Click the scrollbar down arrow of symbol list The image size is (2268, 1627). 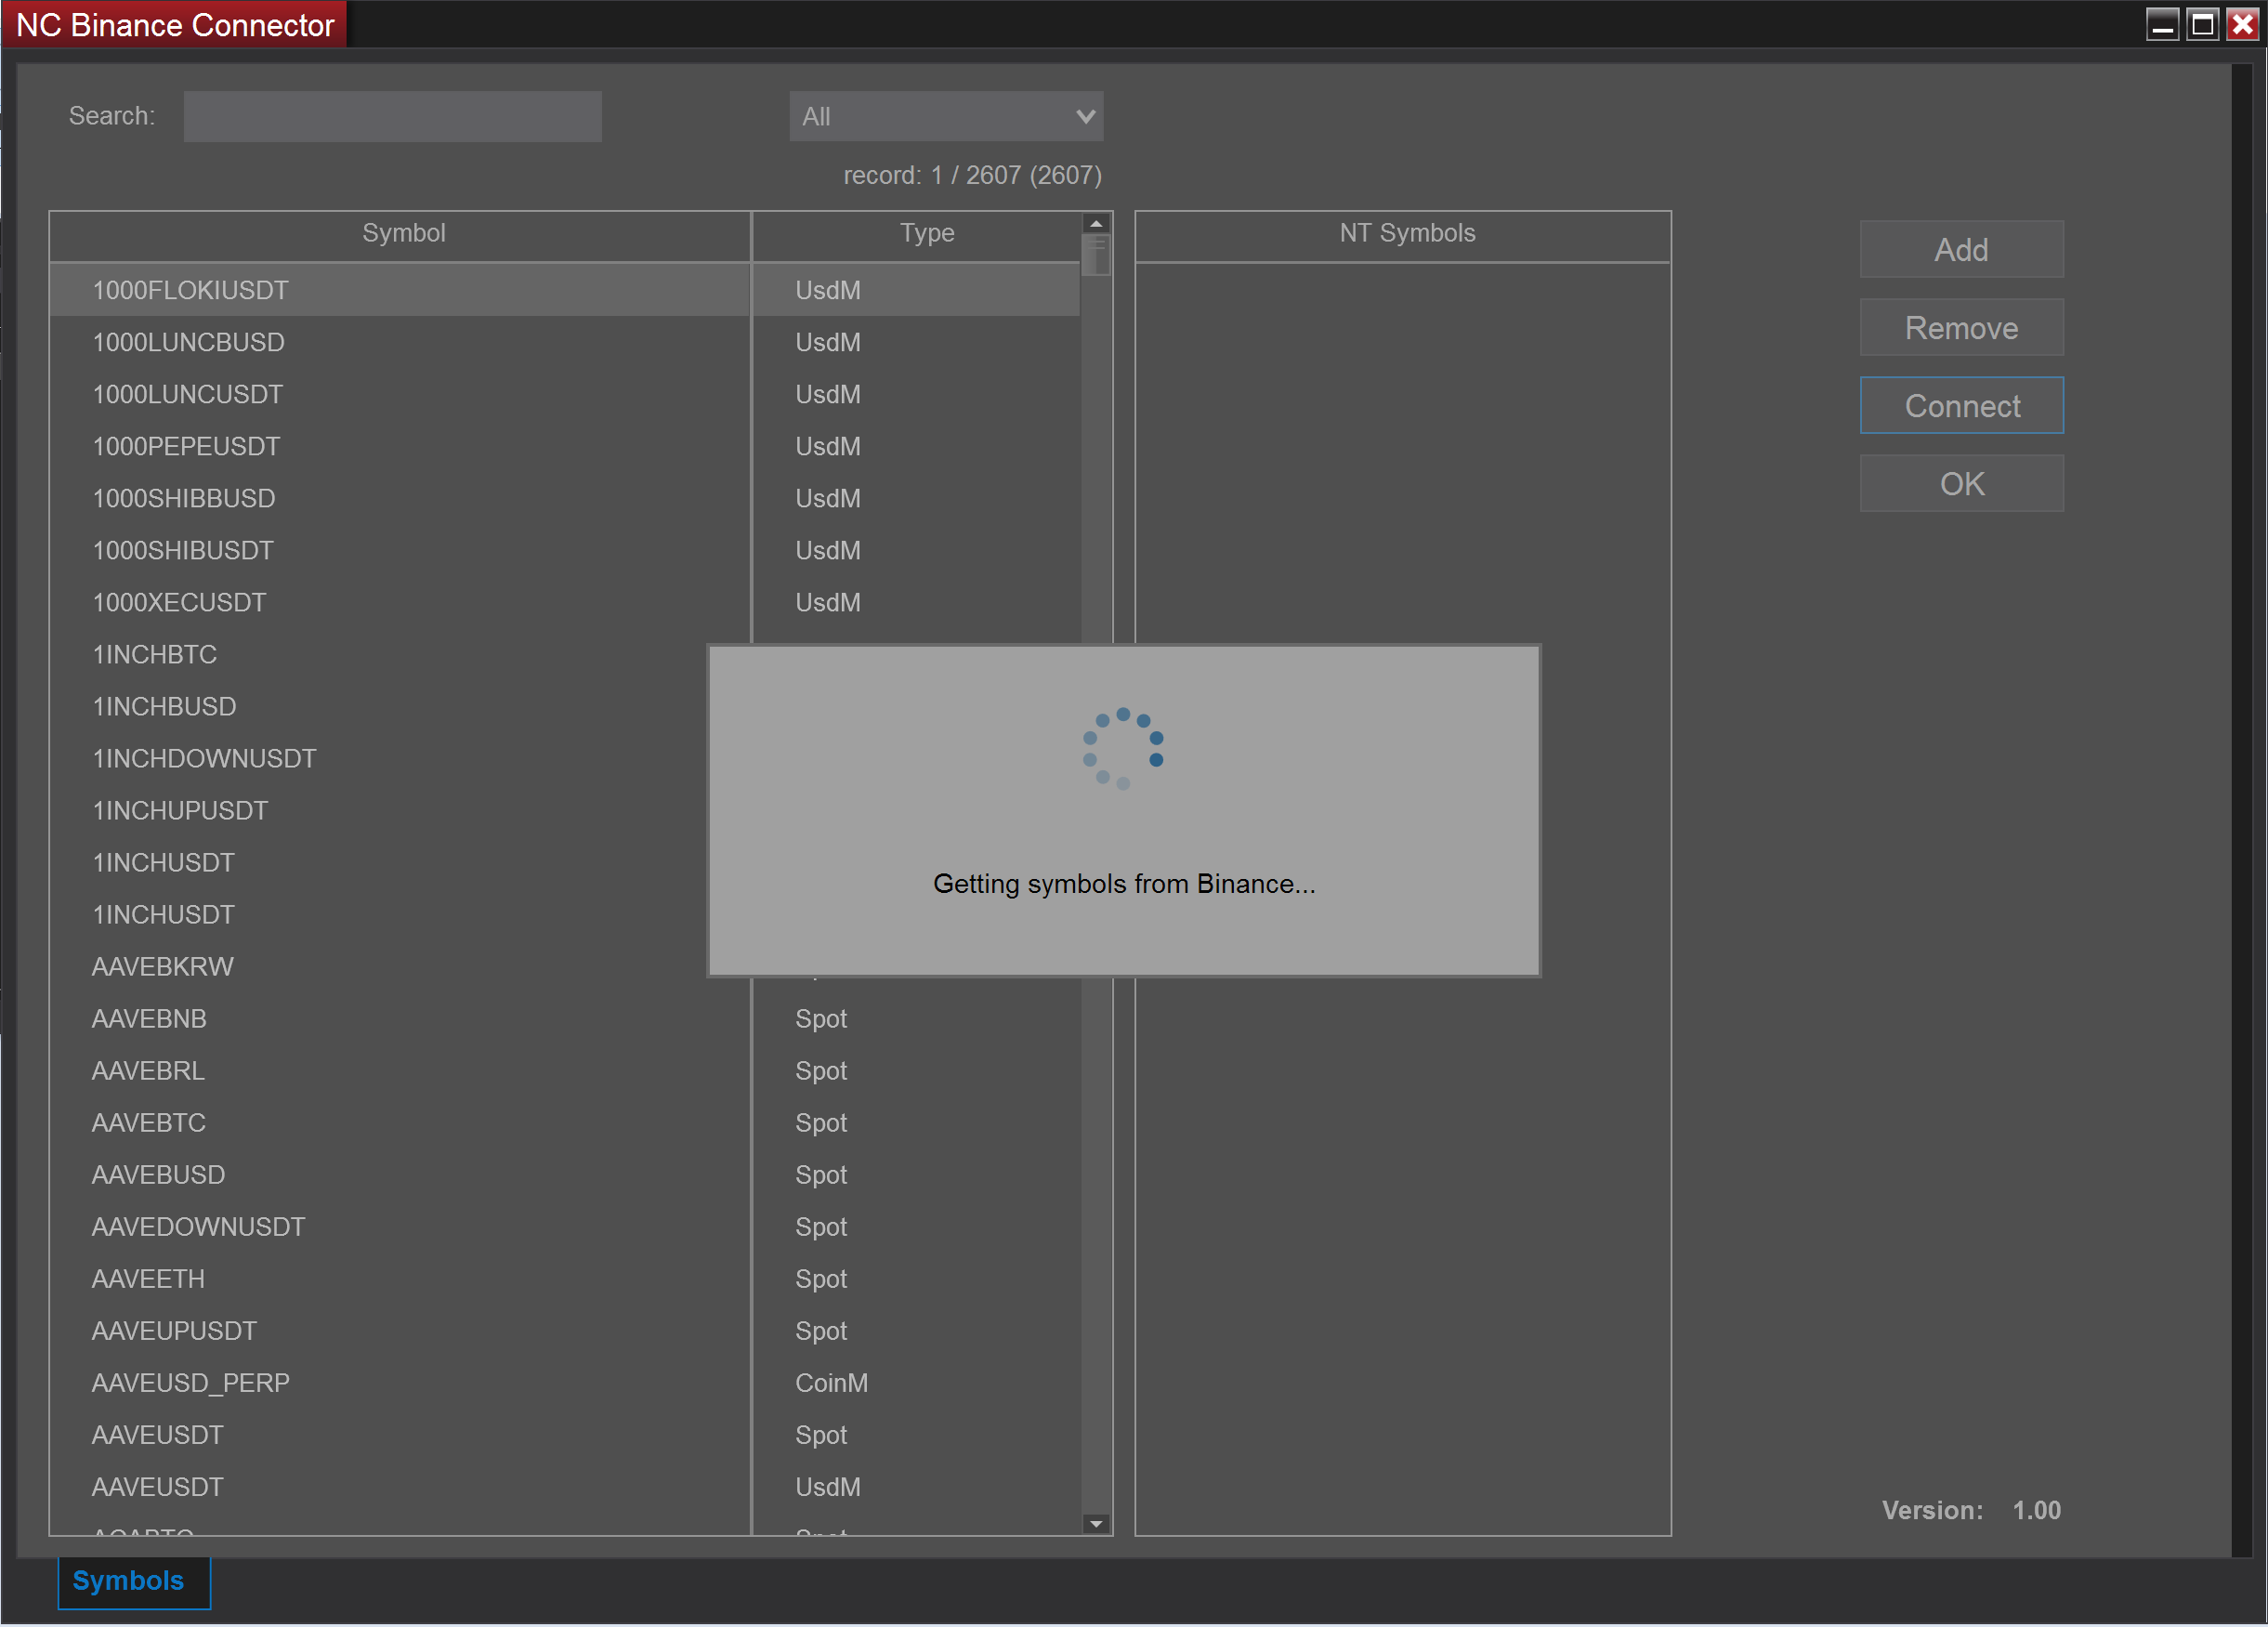1097,1523
